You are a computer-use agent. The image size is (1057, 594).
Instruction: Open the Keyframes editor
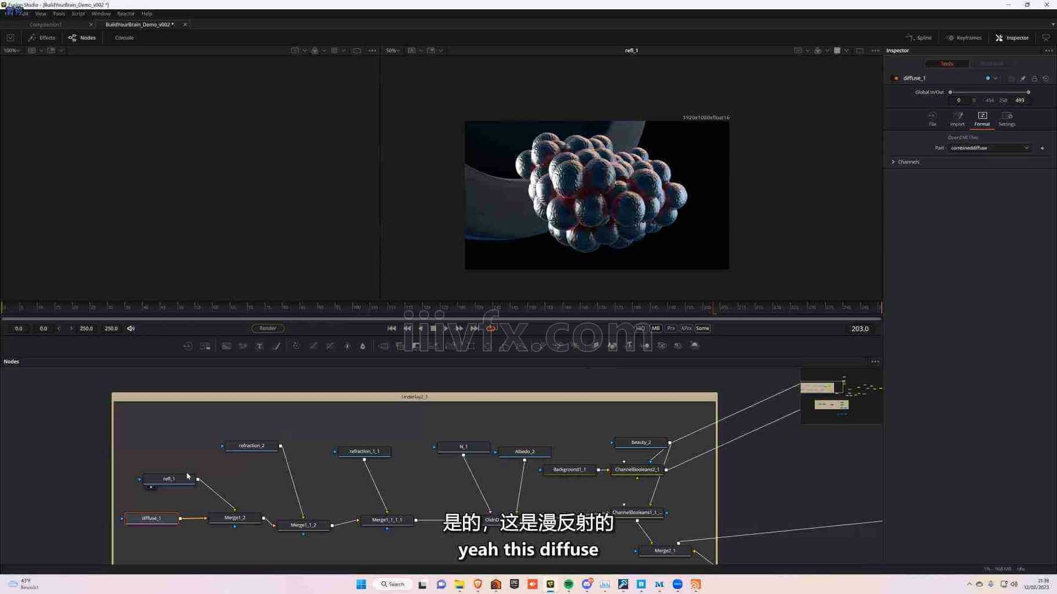(x=964, y=38)
